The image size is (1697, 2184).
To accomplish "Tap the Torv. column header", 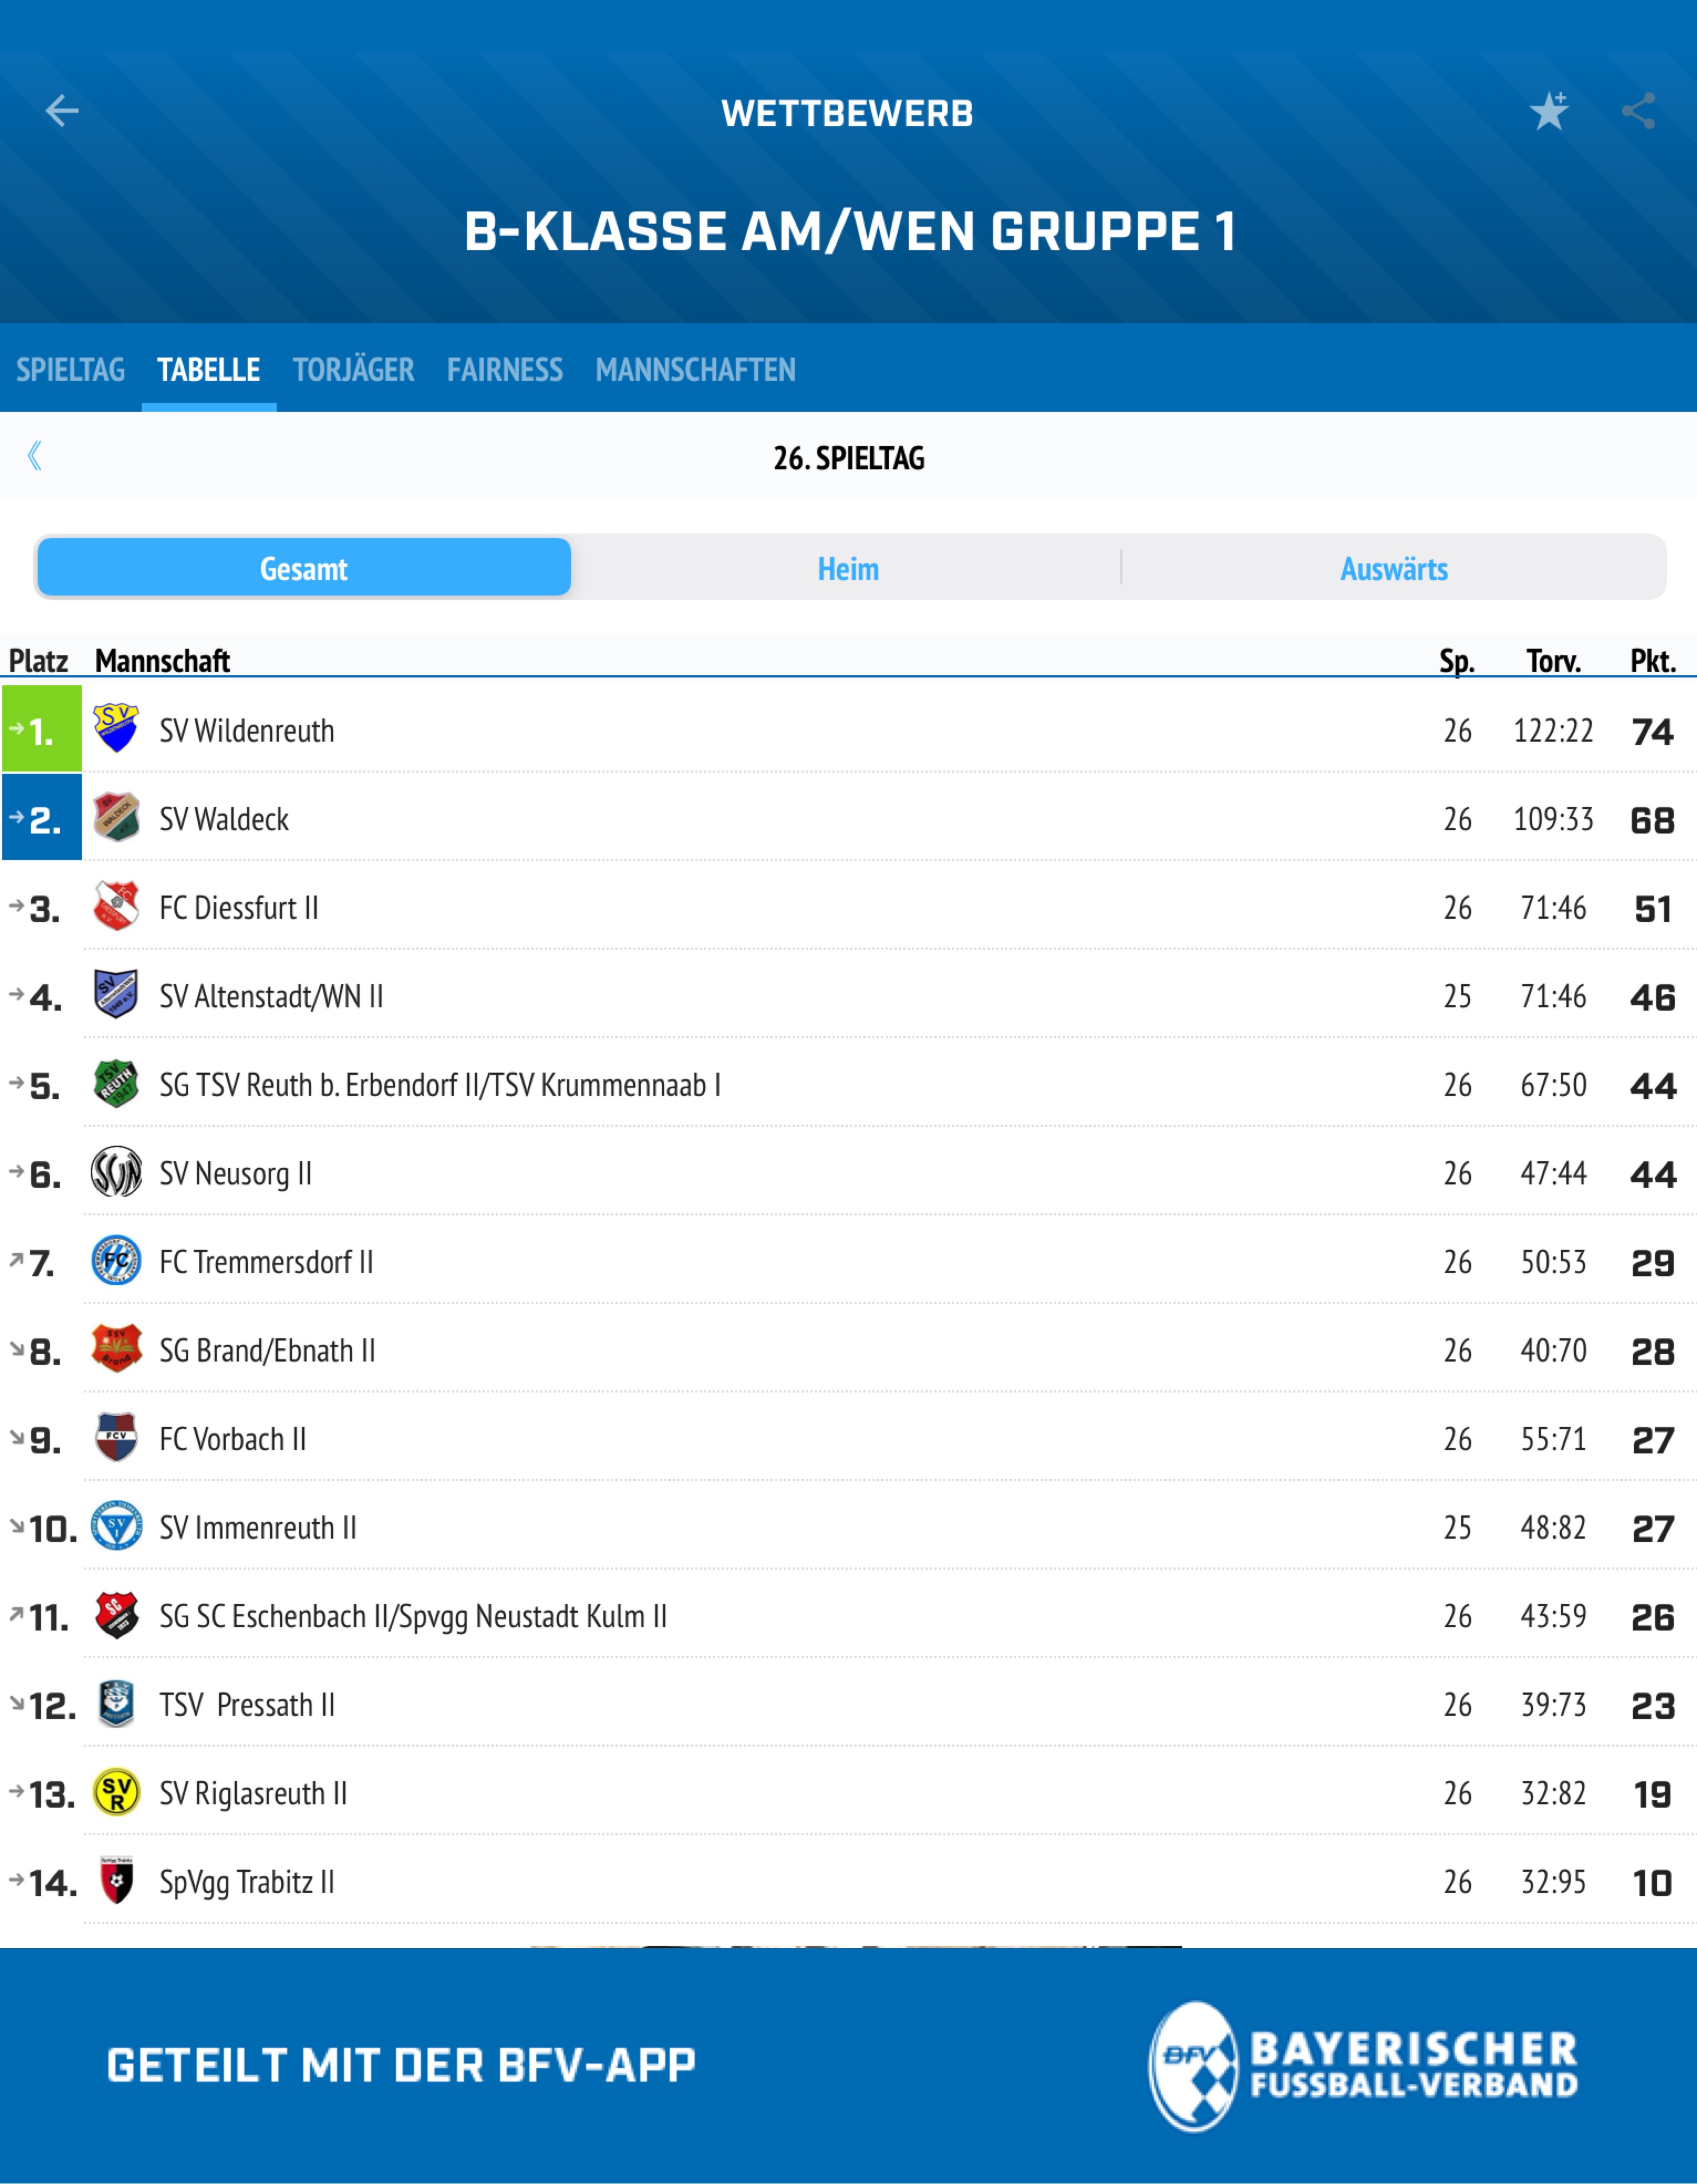I will 1553,661.
